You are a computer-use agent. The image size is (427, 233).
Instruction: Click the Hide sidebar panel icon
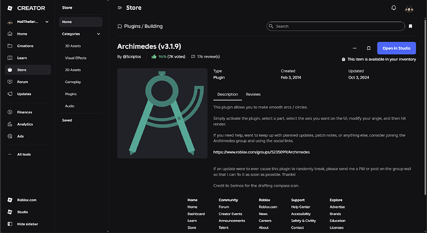click(10, 224)
